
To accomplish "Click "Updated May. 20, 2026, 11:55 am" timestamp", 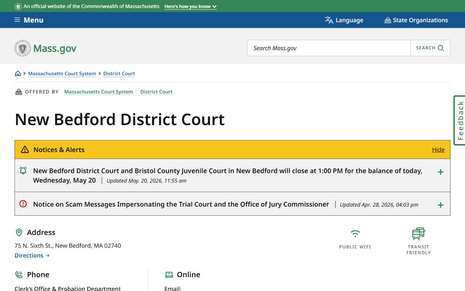I will click(x=146, y=181).
